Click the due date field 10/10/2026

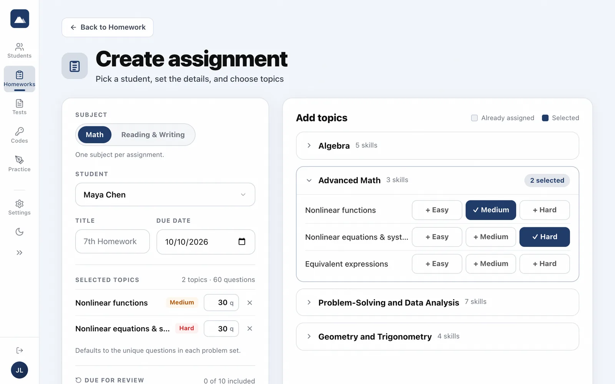pos(206,242)
